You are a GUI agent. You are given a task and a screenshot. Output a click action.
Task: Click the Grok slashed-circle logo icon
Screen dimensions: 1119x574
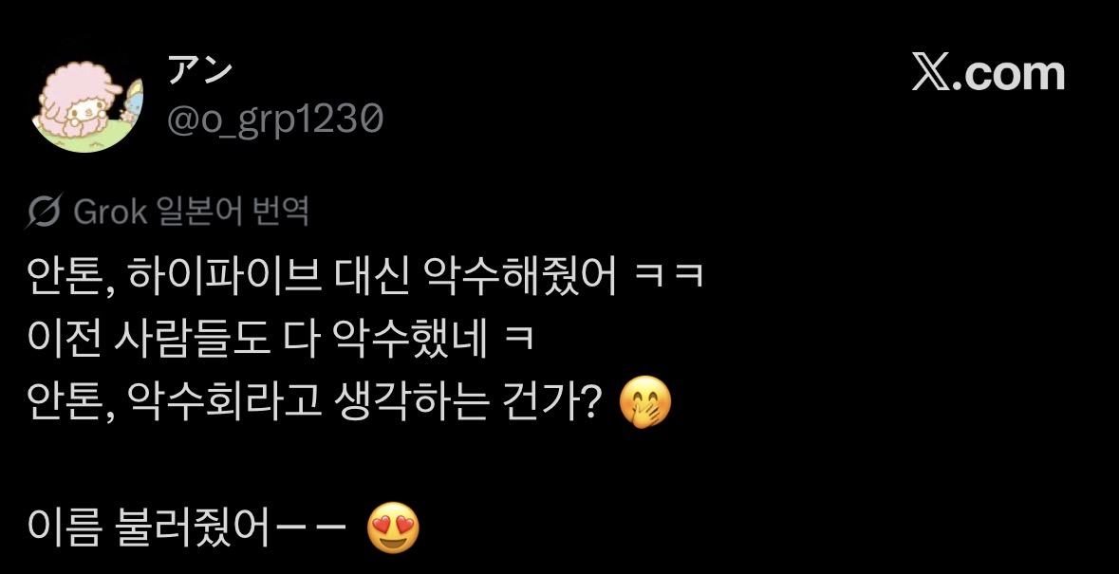(x=45, y=212)
